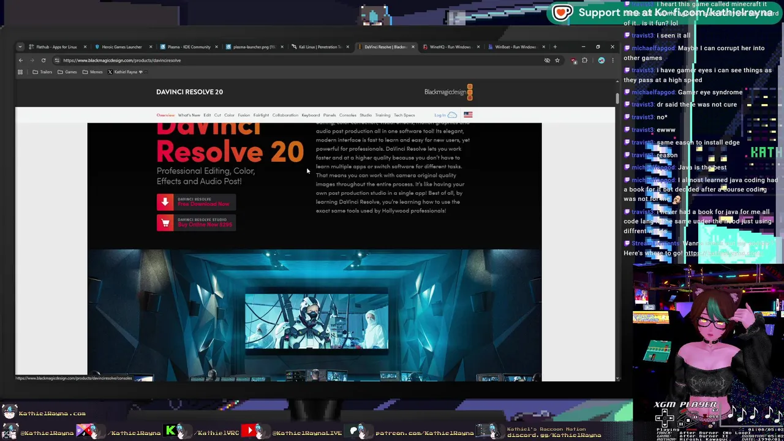Open the browser three-dot menu
784x441 pixels.
612,60
